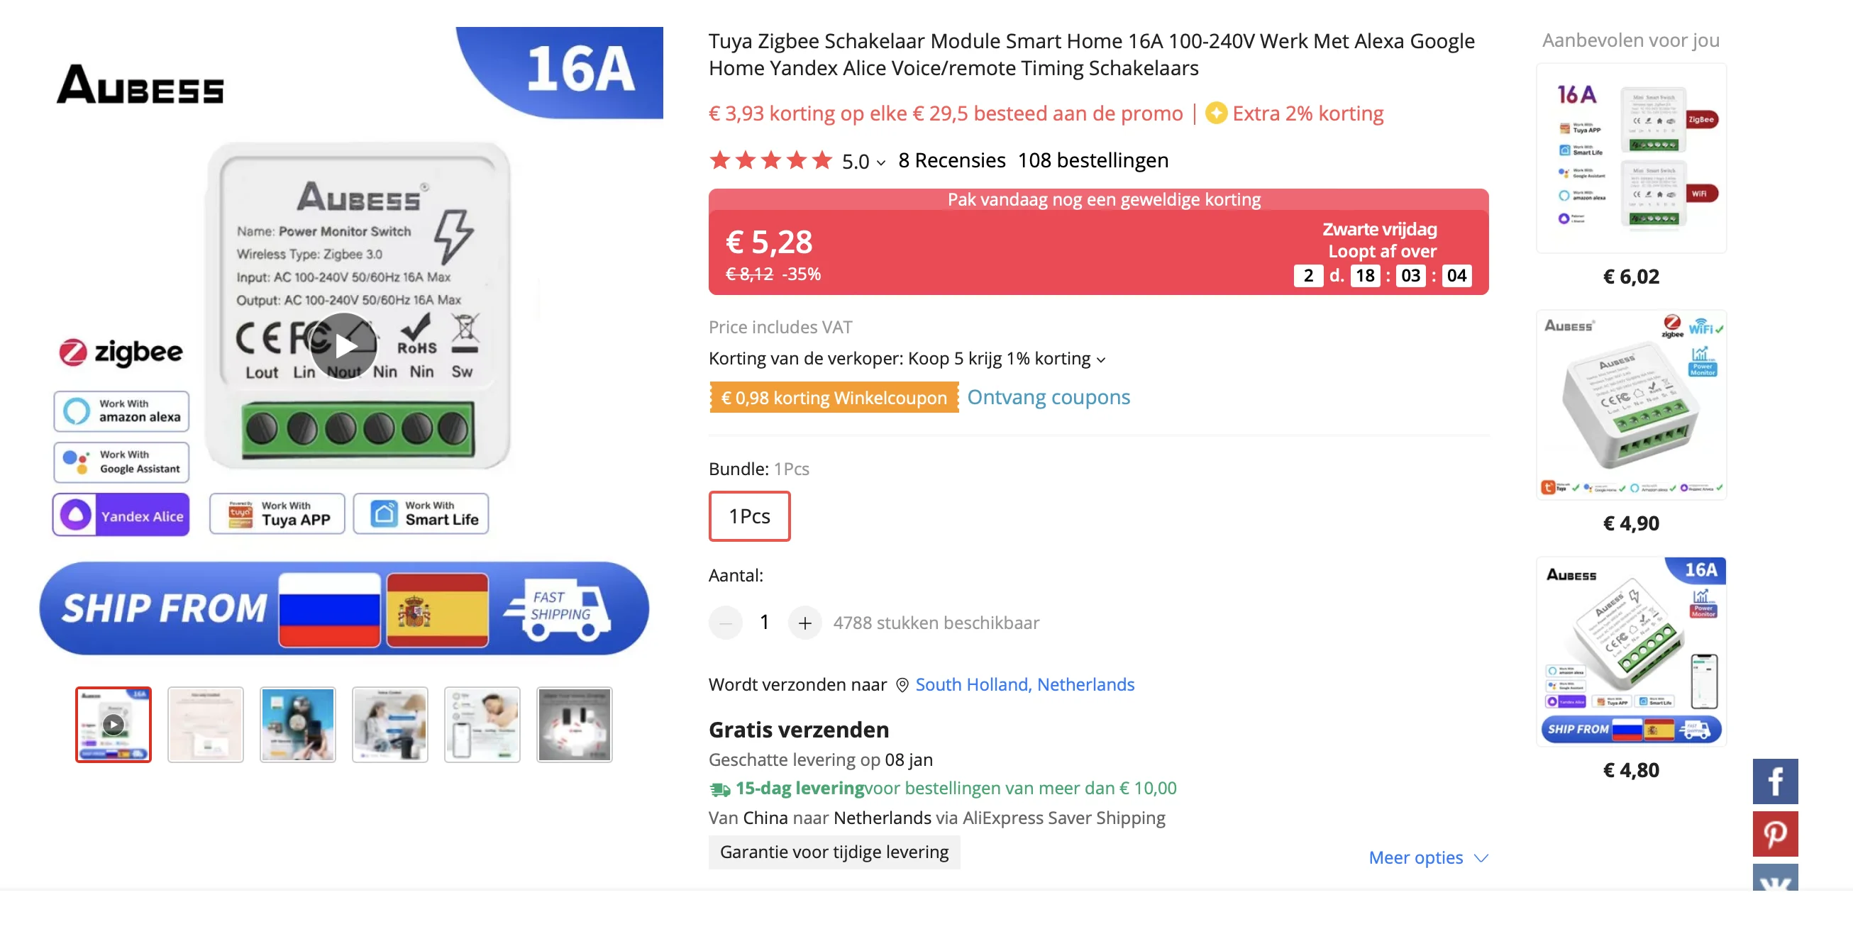The width and height of the screenshot is (1853, 946).
Task: Increase quantity with plus button
Action: pyautogui.click(x=805, y=623)
